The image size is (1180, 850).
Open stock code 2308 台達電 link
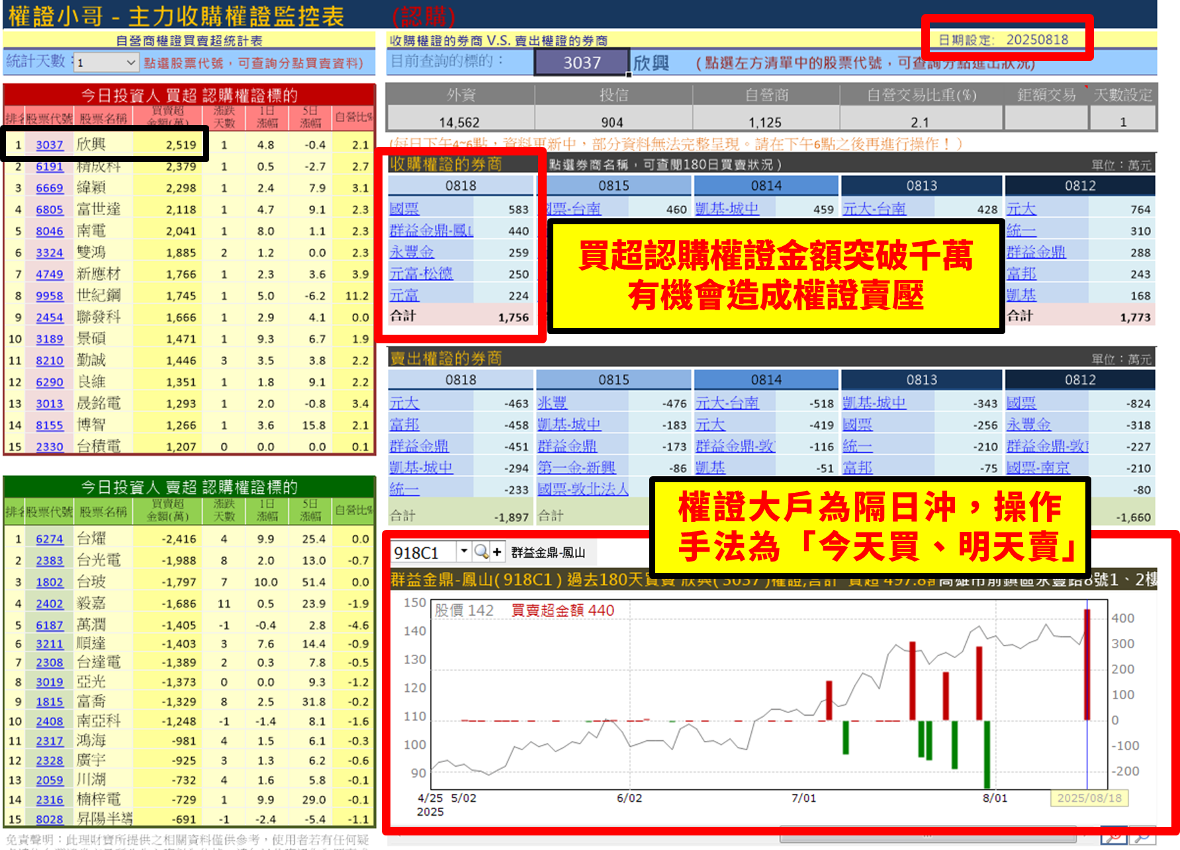50,662
